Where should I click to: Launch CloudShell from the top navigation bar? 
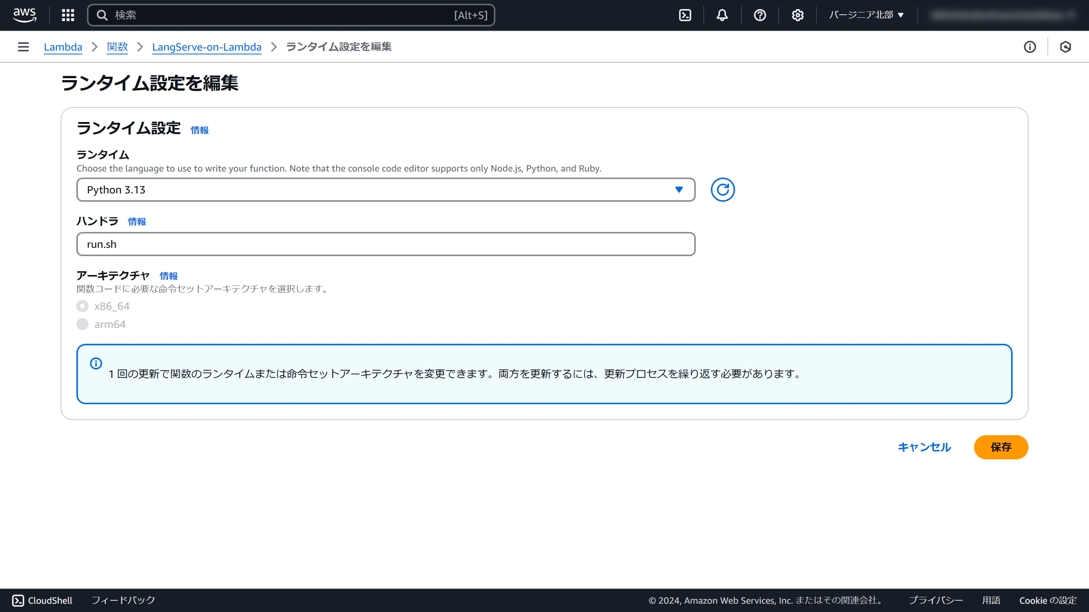point(685,15)
